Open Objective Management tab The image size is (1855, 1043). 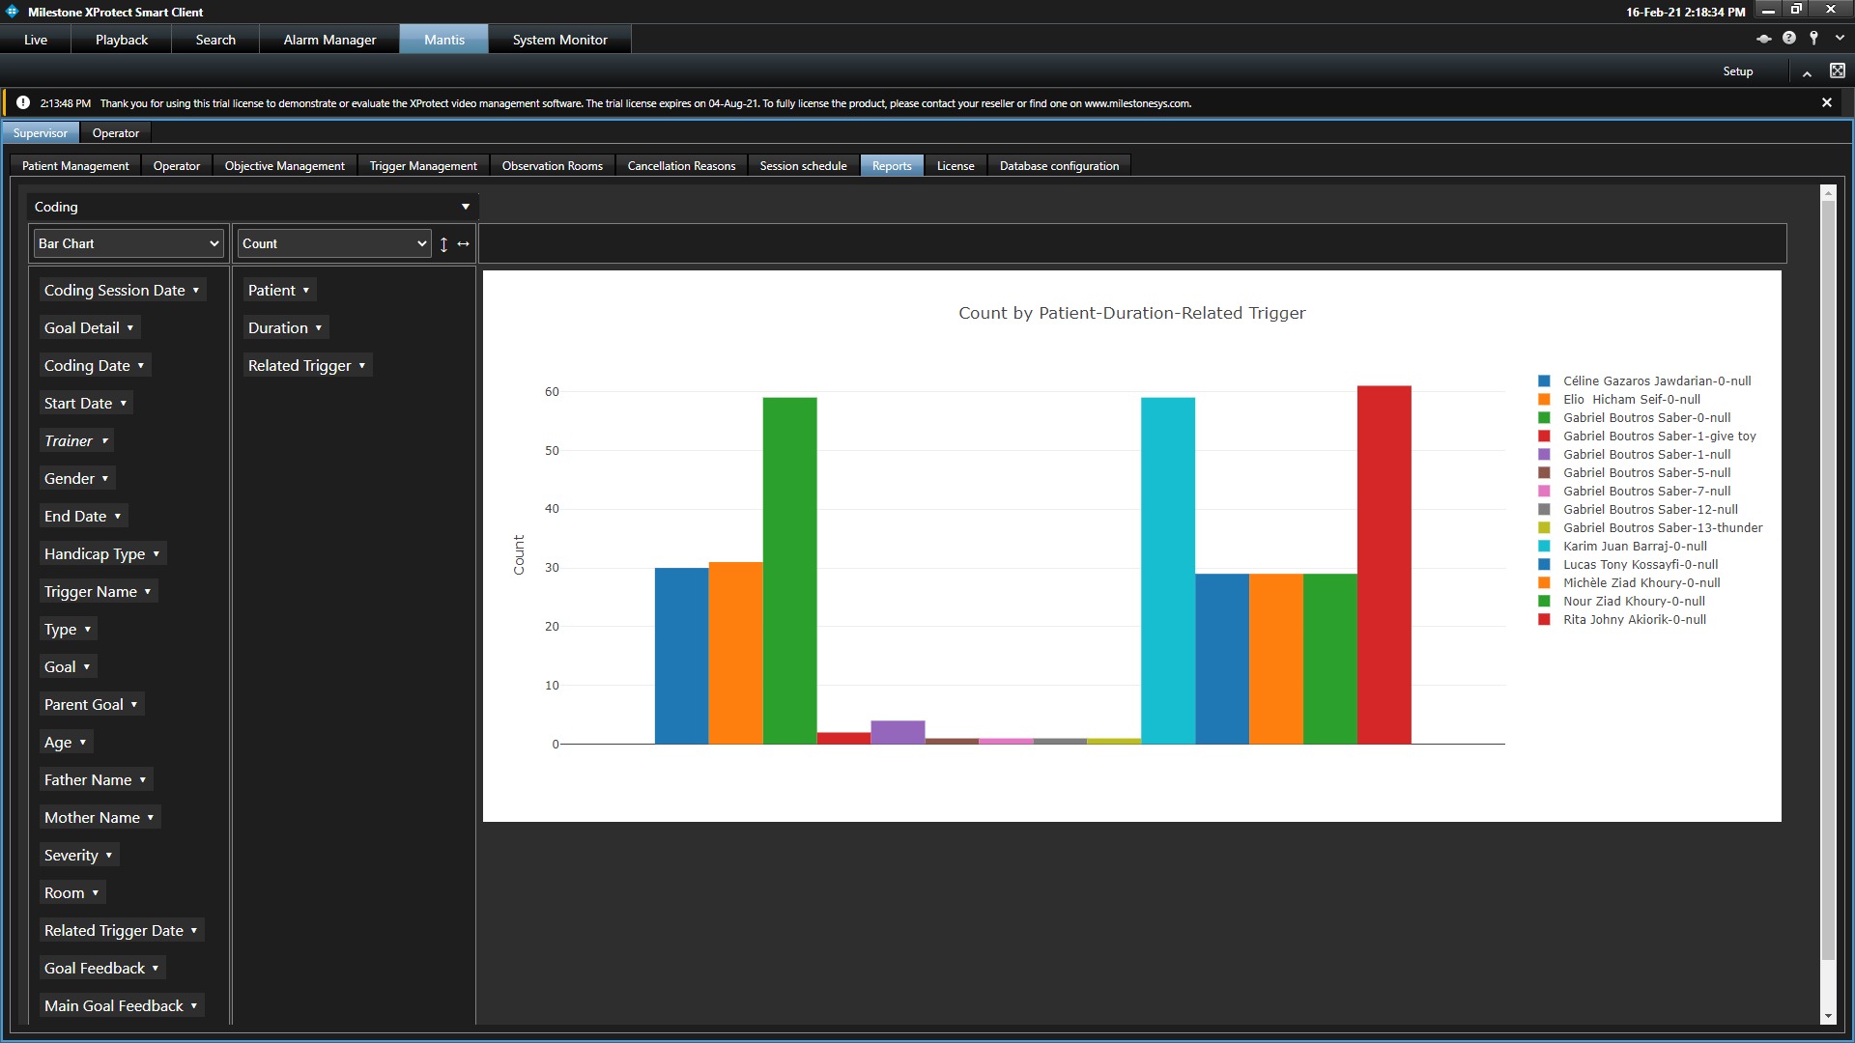point(285,166)
